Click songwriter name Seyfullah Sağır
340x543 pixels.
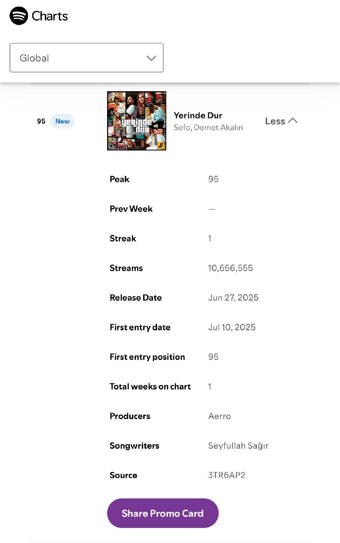point(238,446)
